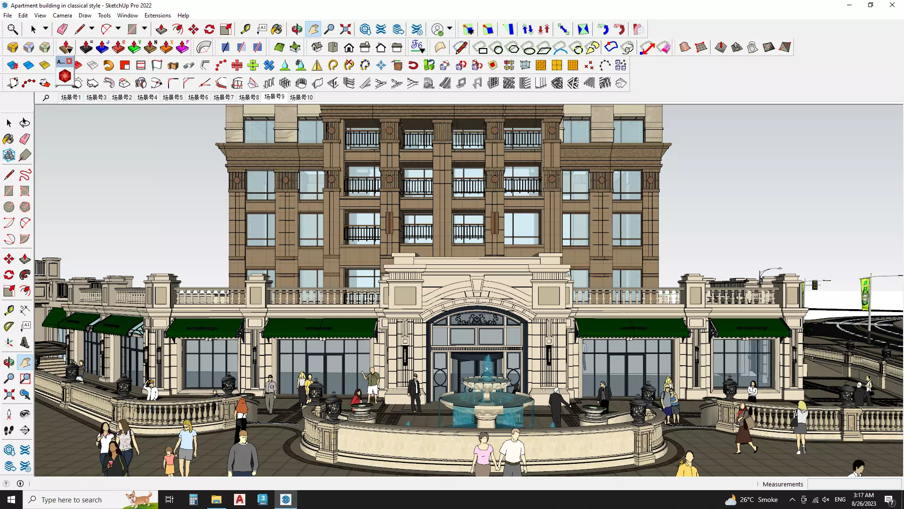Click the Windows taskbar search box
This screenshot has height=509, width=904.
tap(89, 500)
